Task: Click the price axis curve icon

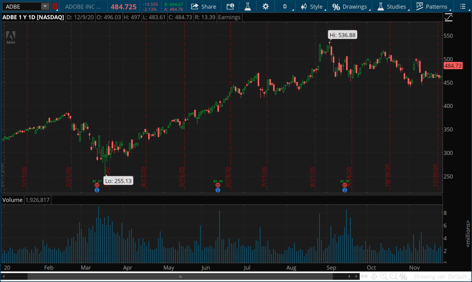Action: point(449,17)
